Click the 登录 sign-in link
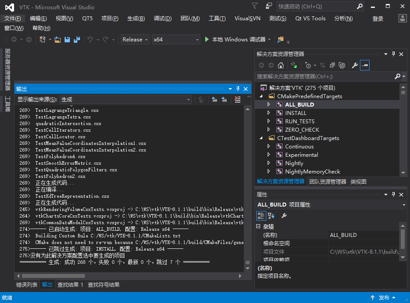Screen dimensions: 410x303 click(x=378, y=18)
